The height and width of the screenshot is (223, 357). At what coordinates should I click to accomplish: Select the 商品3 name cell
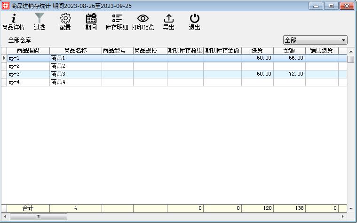(75, 74)
